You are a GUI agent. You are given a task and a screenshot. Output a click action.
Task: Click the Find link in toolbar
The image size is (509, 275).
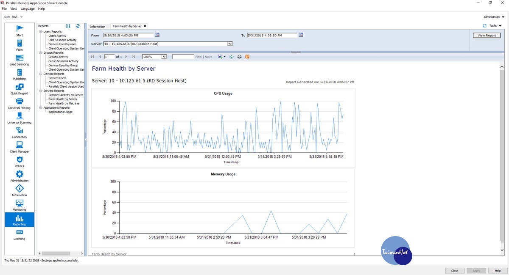click(199, 57)
